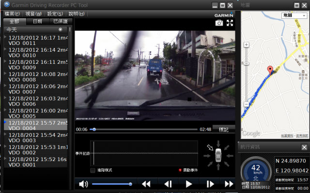This screenshot has height=193, width=310.
Task: Step back one frame
Action: (x=168, y=184)
